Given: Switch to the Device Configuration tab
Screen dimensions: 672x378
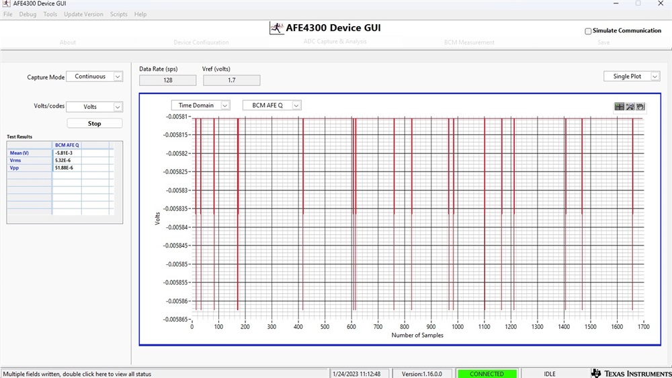Looking at the screenshot, I should tap(201, 42).
